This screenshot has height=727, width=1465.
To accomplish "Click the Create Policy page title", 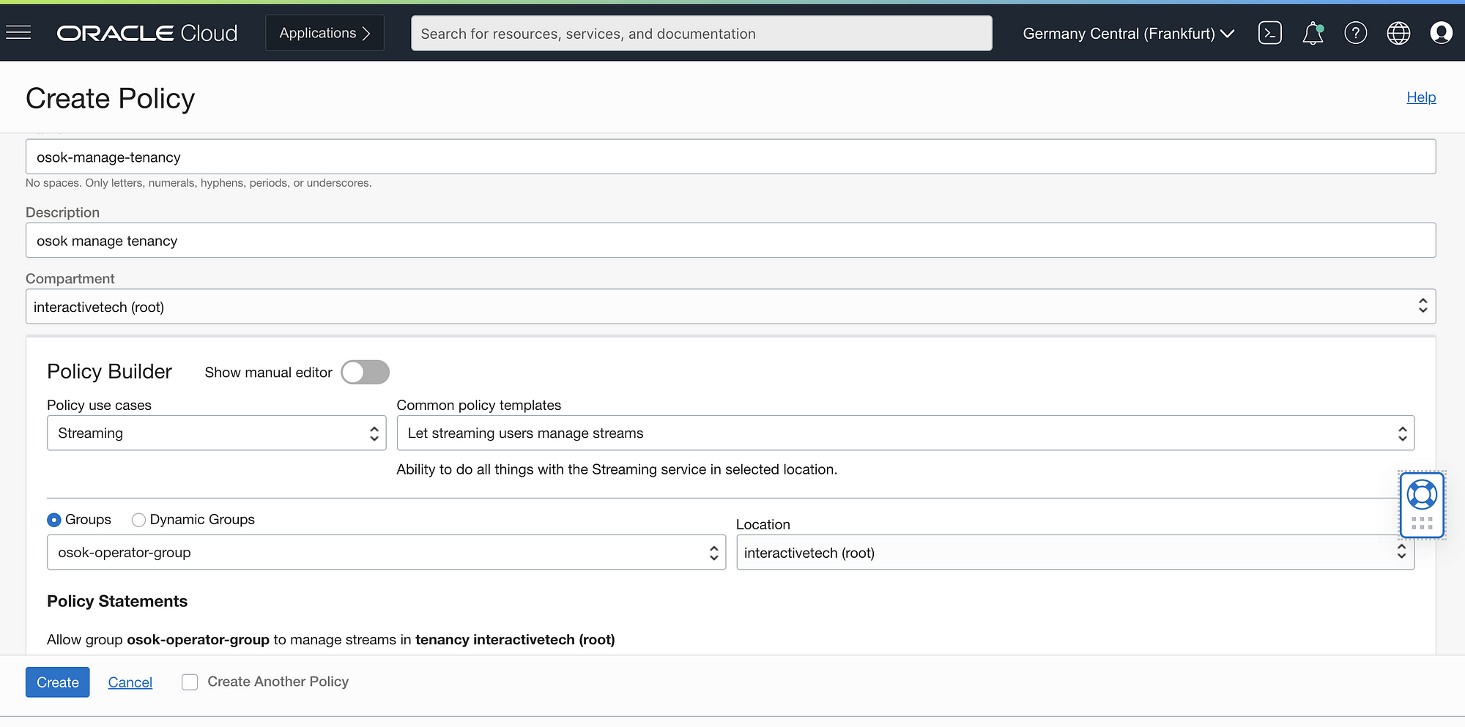I will pyautogui.click(x=111, y=99).
